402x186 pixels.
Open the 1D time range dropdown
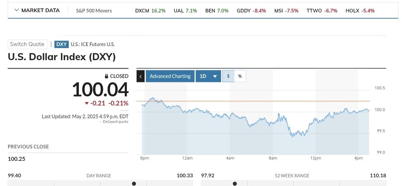coord(208,76)
